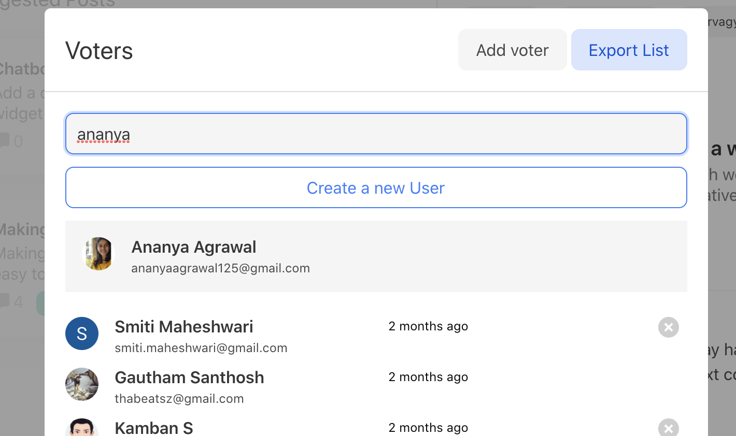The width and height of the screenshot is (736, 436).
Task: Click the ananyaagrawal125@gmail.com email address
Action: point(220,268)
